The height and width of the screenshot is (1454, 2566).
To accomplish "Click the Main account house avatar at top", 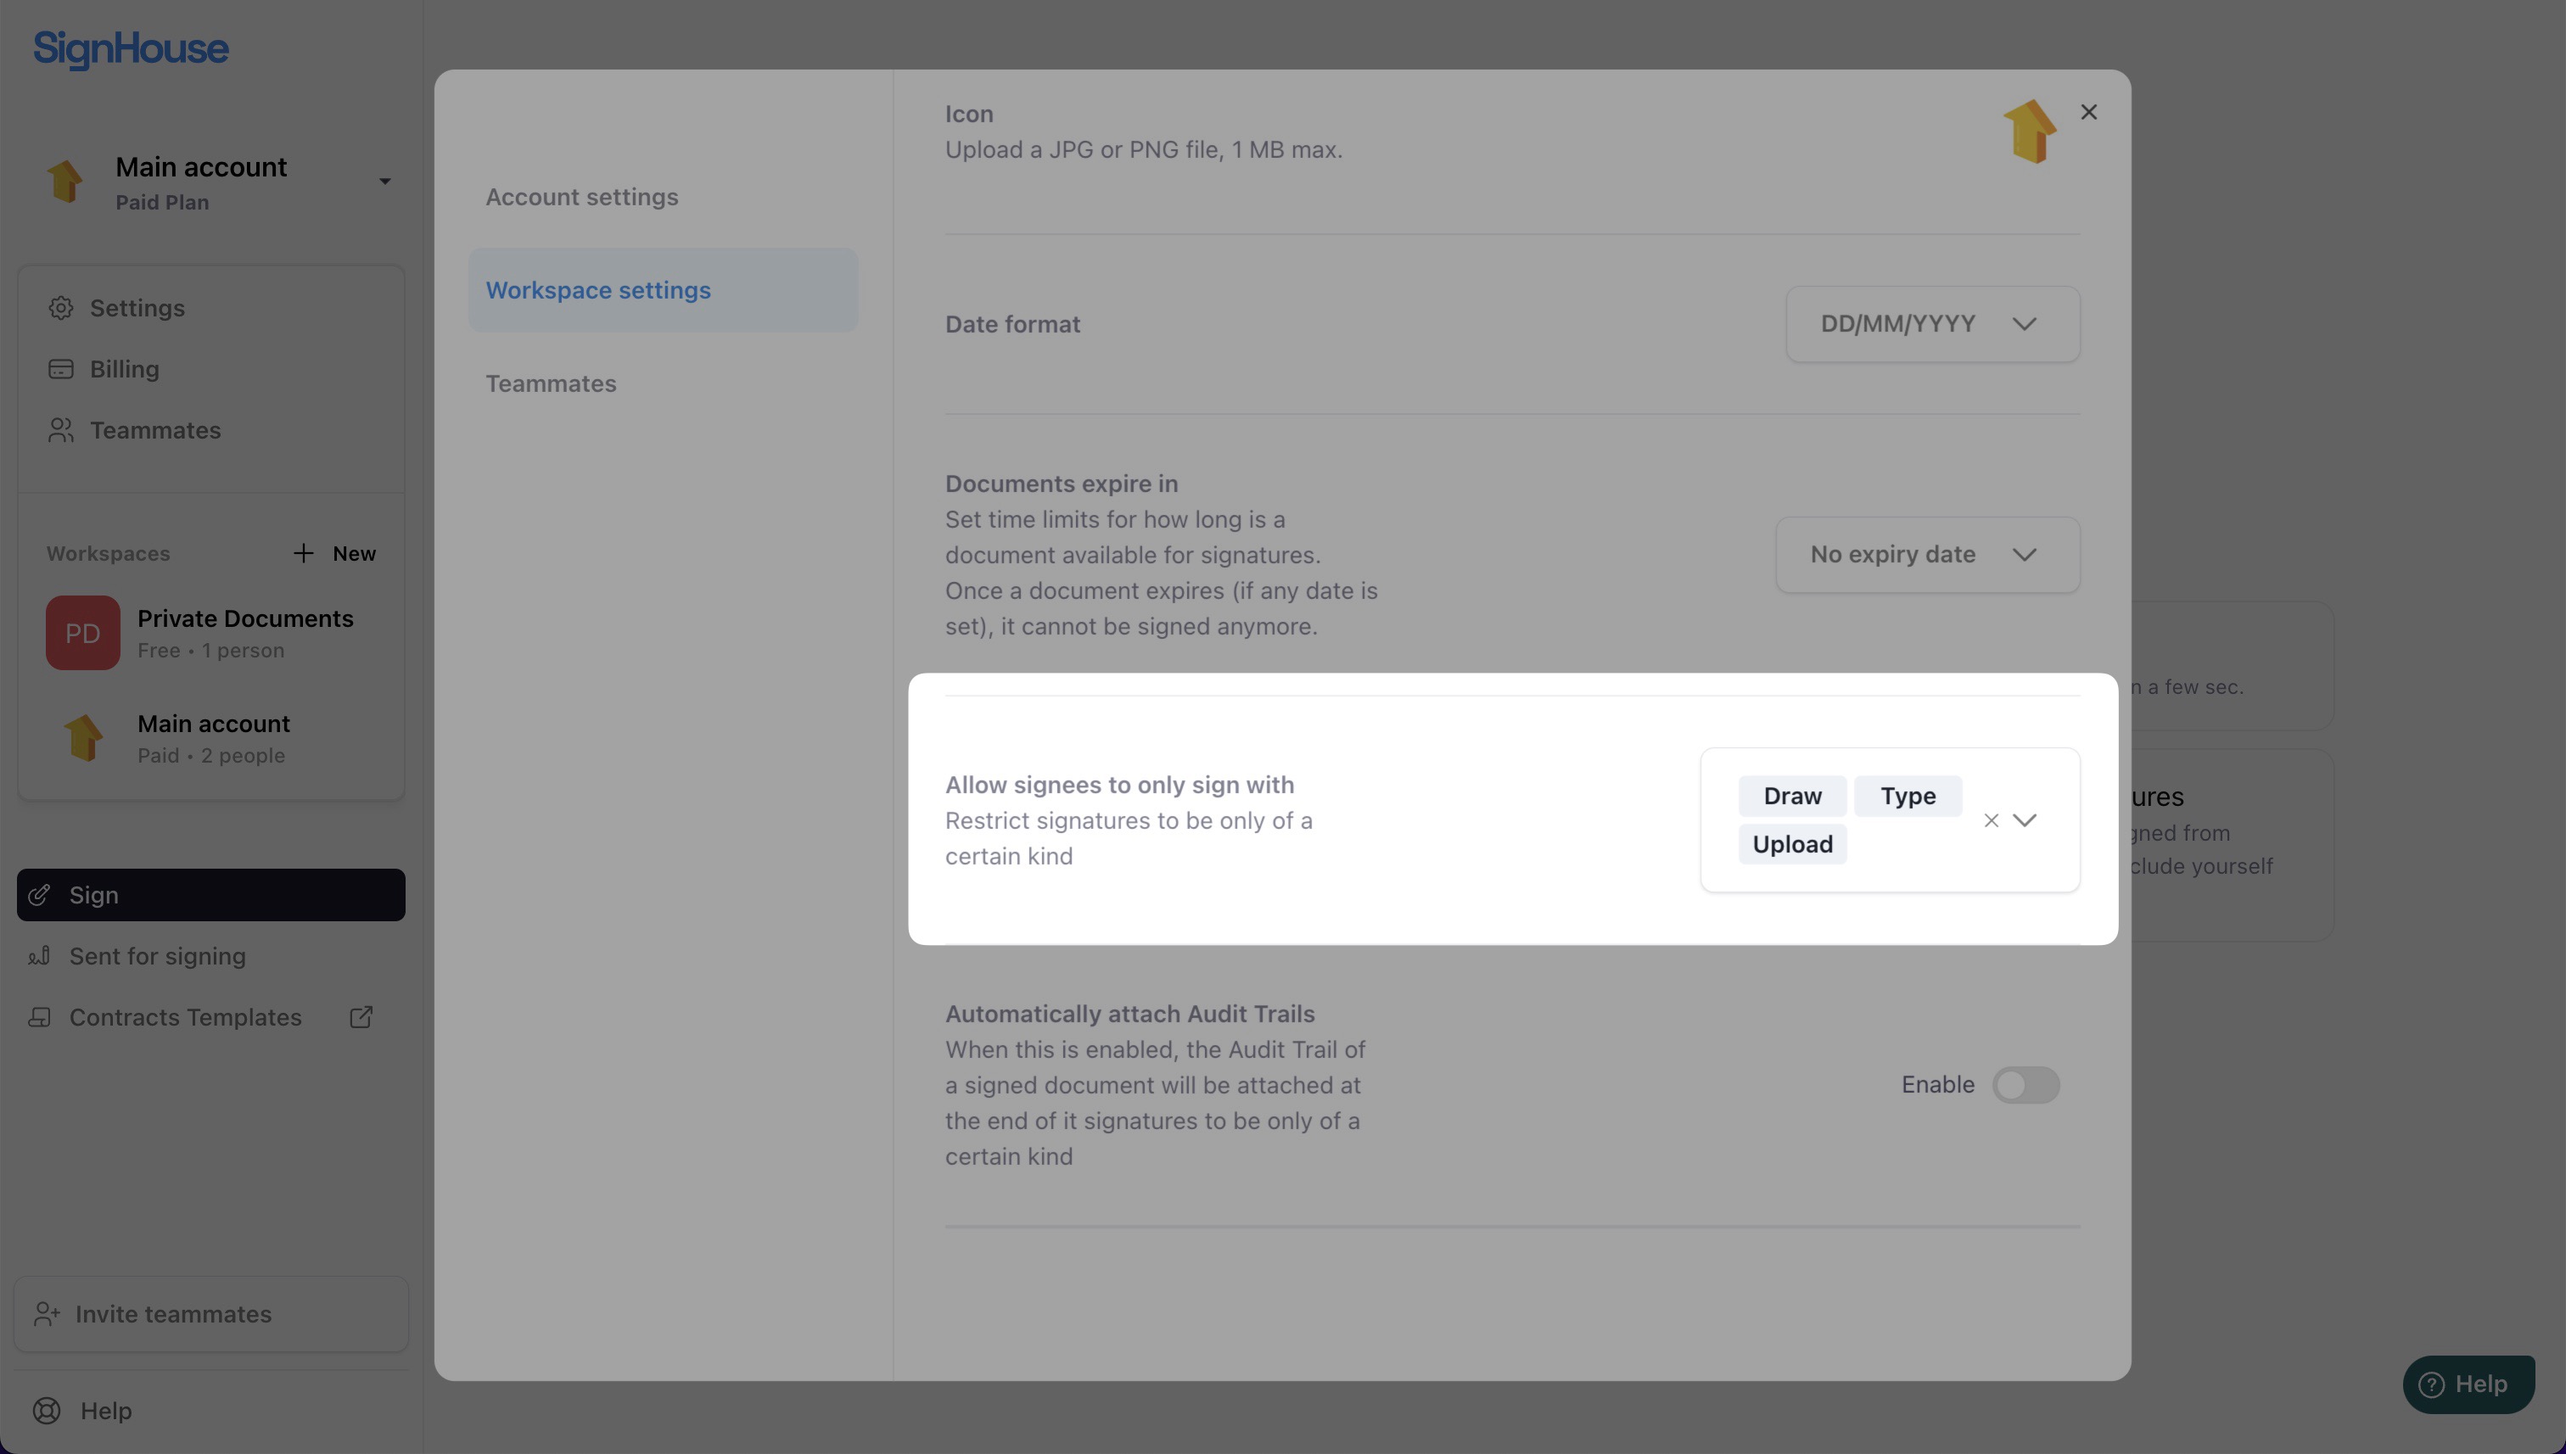I will coord(65,181).
